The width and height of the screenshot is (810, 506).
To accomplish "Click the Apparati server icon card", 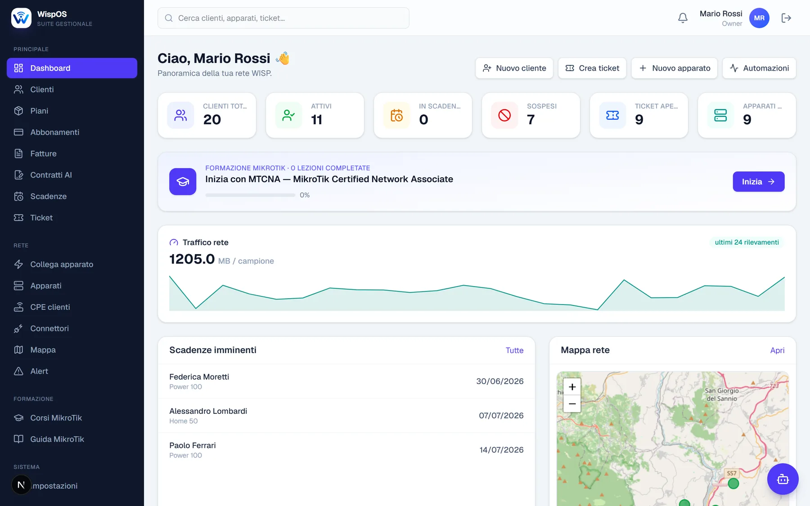I will point(720,115).
